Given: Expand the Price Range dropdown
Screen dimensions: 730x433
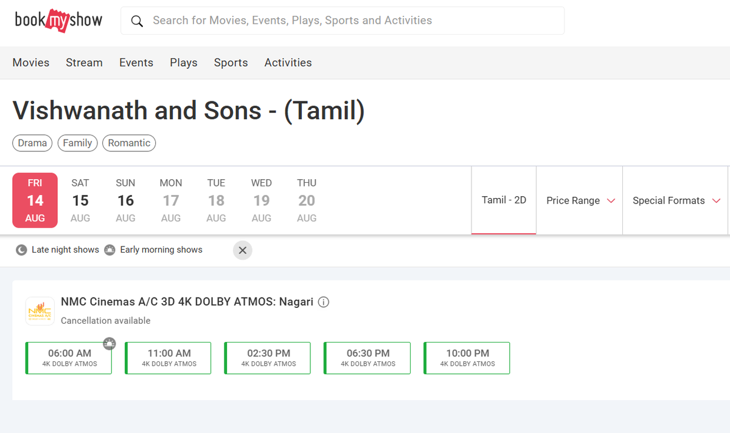Looking at the screenshot, I should tap(581, 200).
